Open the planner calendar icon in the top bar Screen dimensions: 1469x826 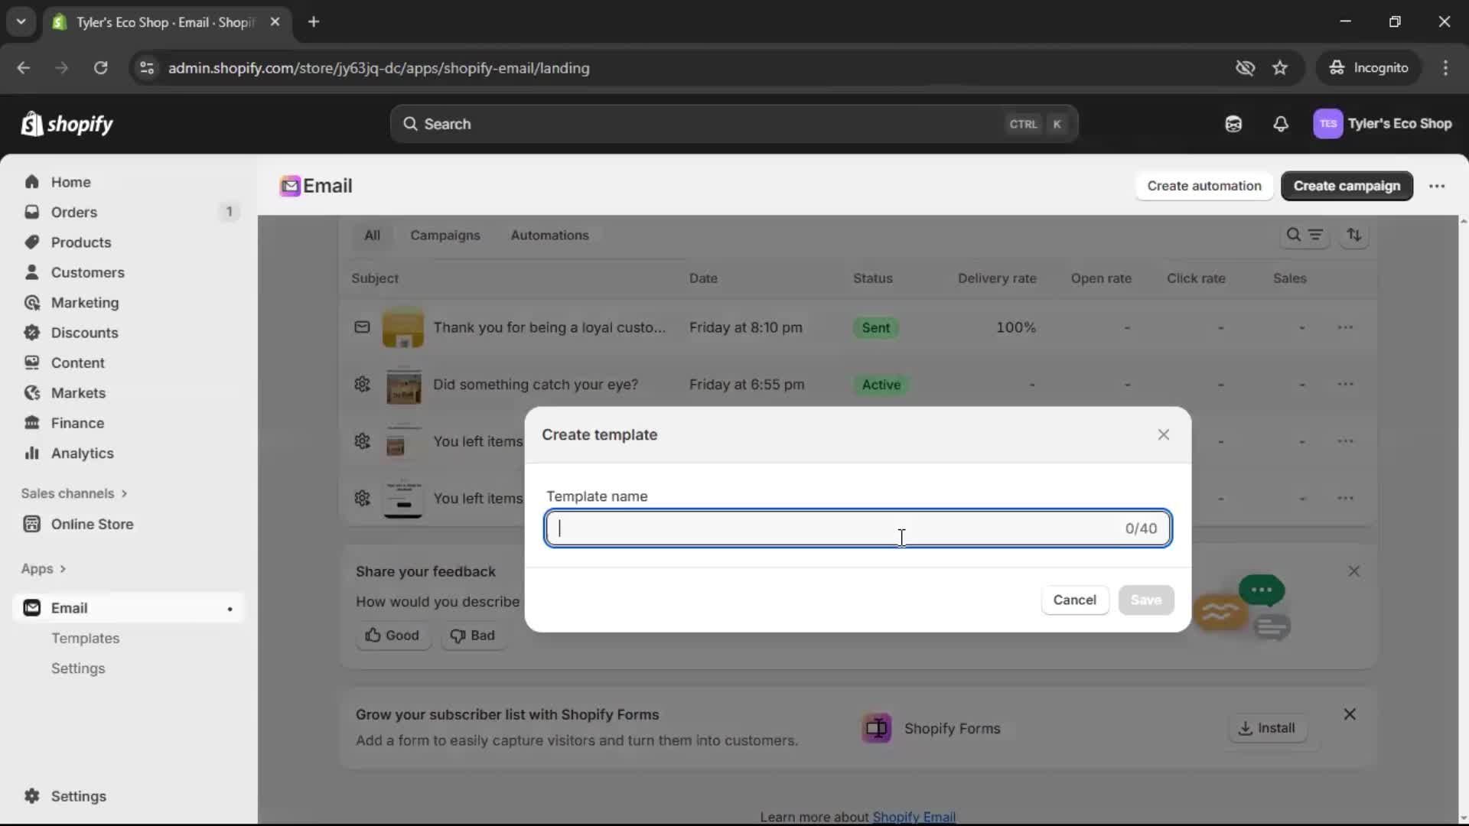click(1233, 124)
